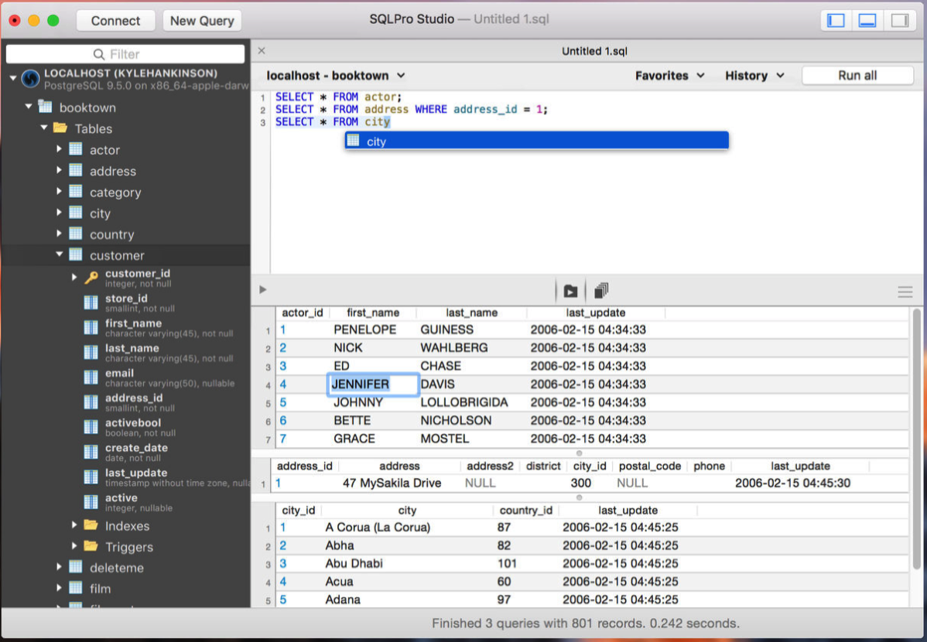Click the Filter search field
The width and height of the screenshot is (927, 642).
[x=125, y=54]
